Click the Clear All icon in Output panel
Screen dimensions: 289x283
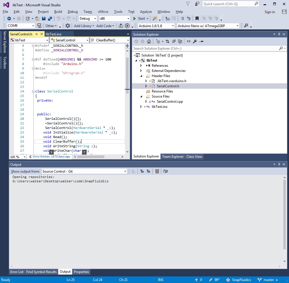click(157, 171)
